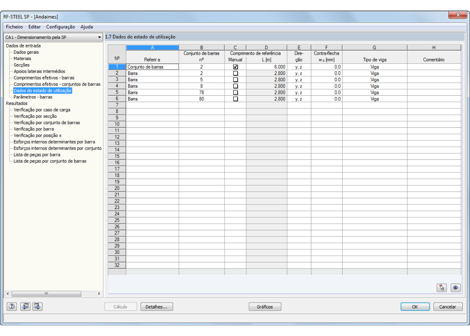Select the 6.000 reference length cell
The width and height of the screenshot is (470, 336).
click(x=267, y=67)
